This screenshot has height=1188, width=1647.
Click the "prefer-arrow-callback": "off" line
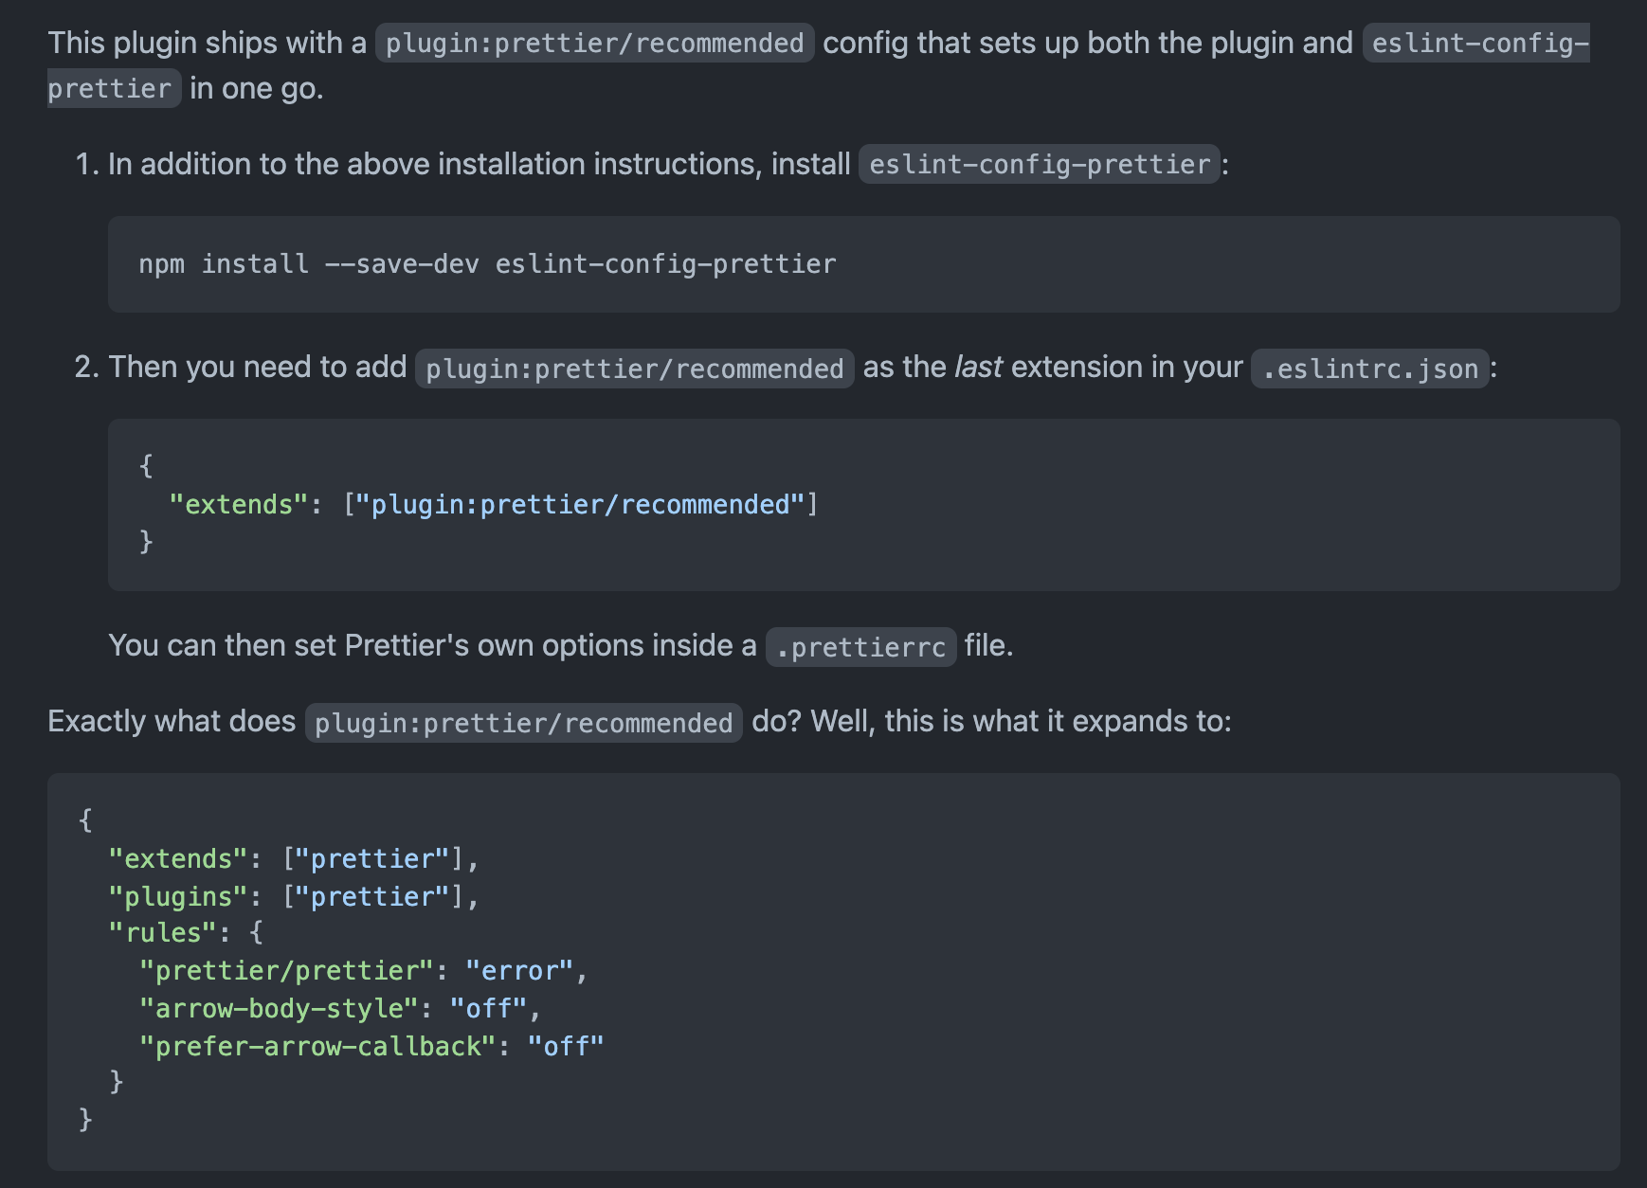point(371,1047)
